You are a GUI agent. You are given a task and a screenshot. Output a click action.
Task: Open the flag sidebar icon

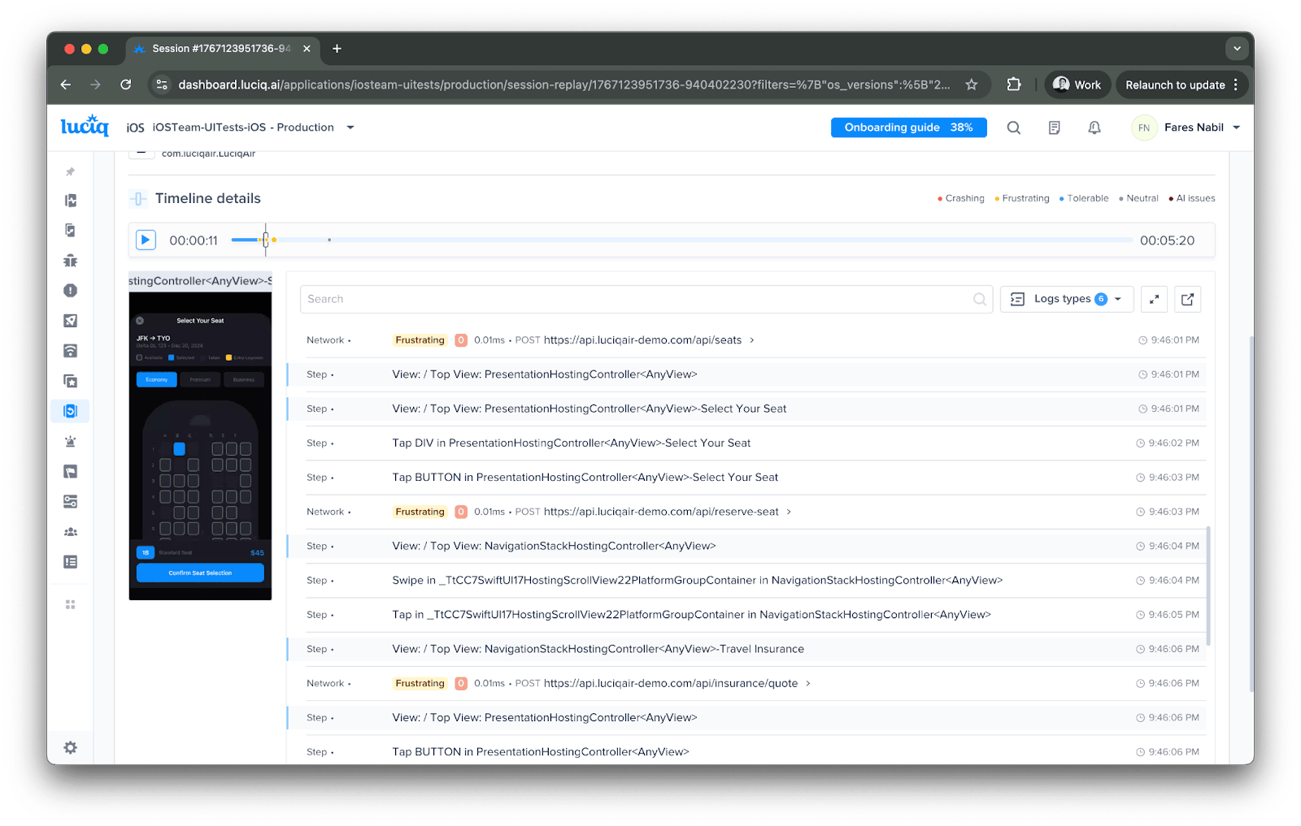click(x=71, y=472)
